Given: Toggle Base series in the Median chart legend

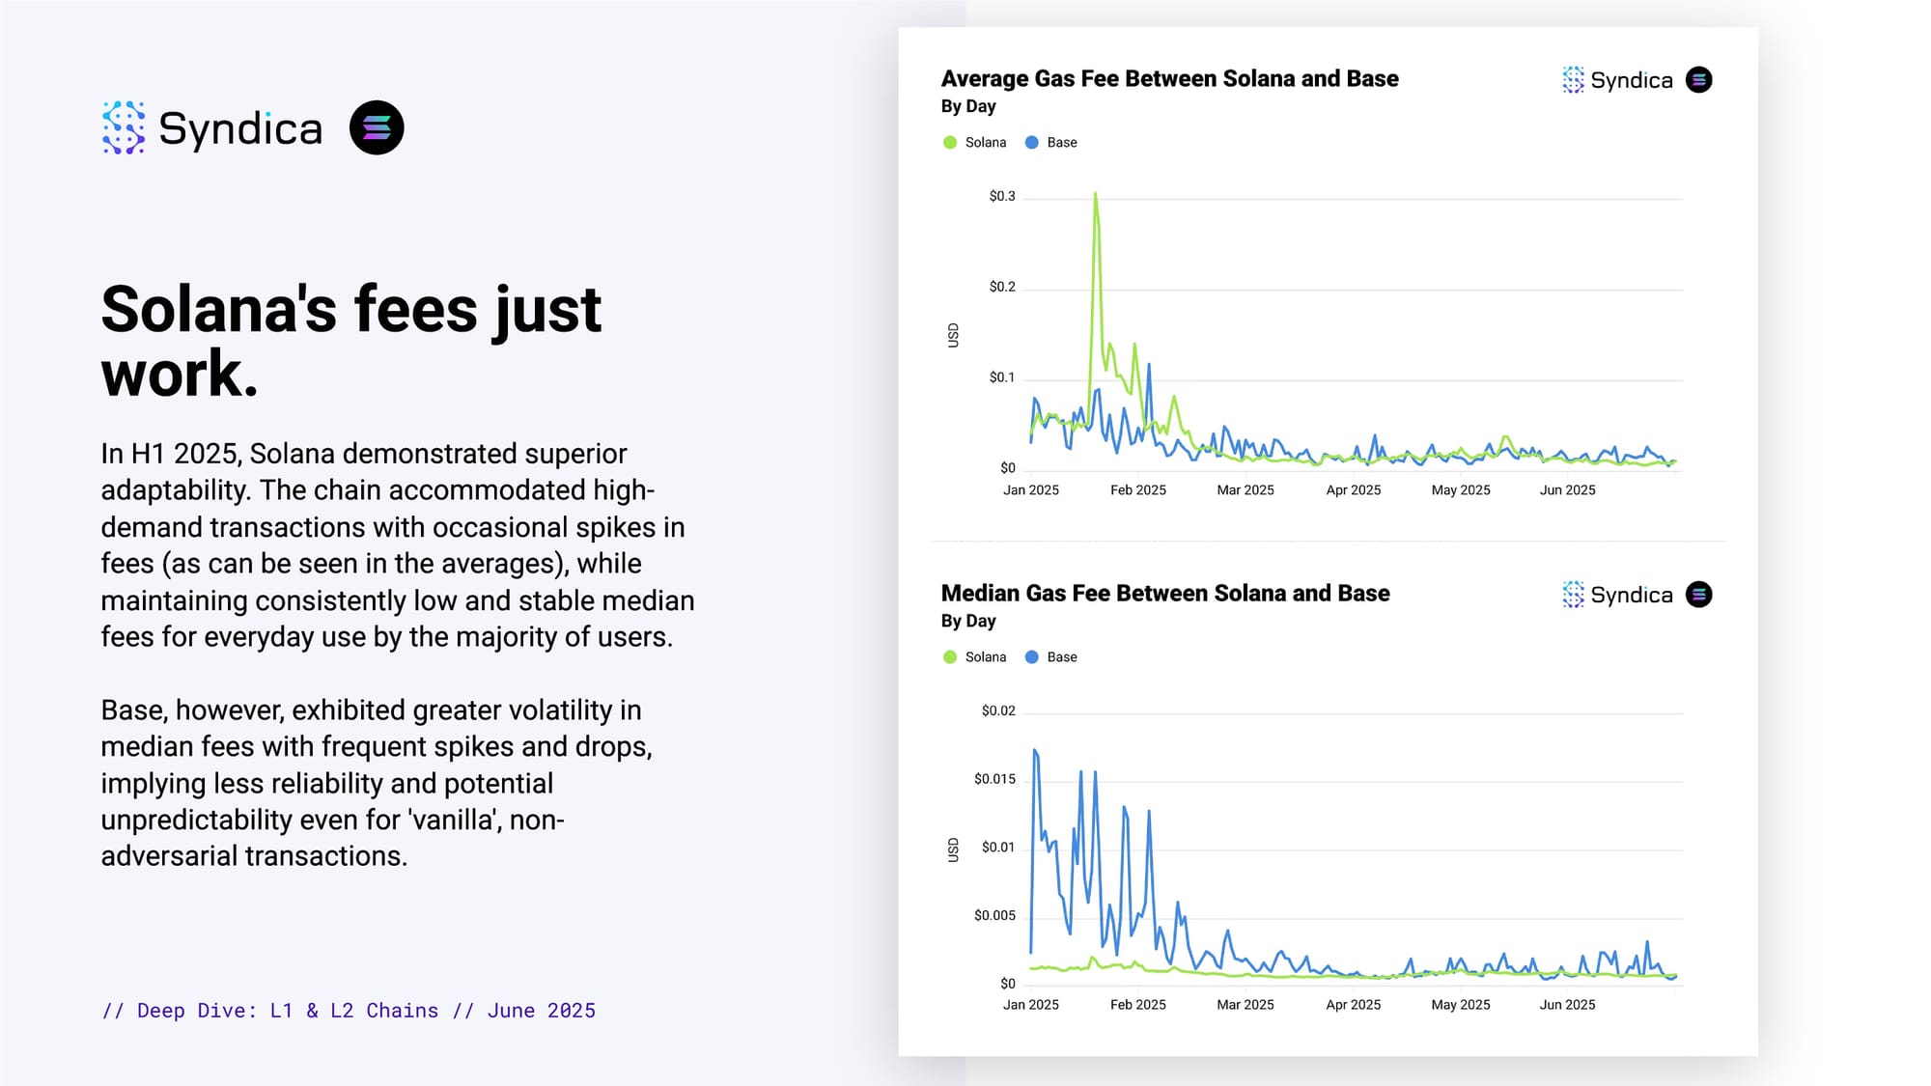Looking at the screenshot, I should (x=1061, y=657).
